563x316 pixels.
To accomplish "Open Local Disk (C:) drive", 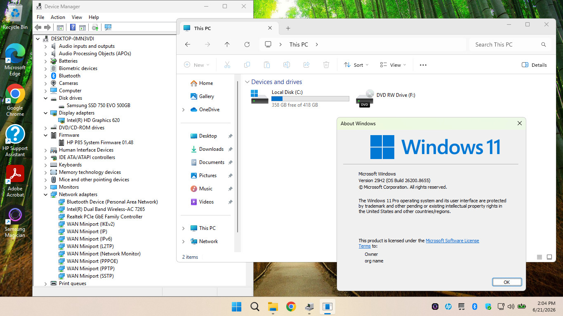I will [299, 98].
